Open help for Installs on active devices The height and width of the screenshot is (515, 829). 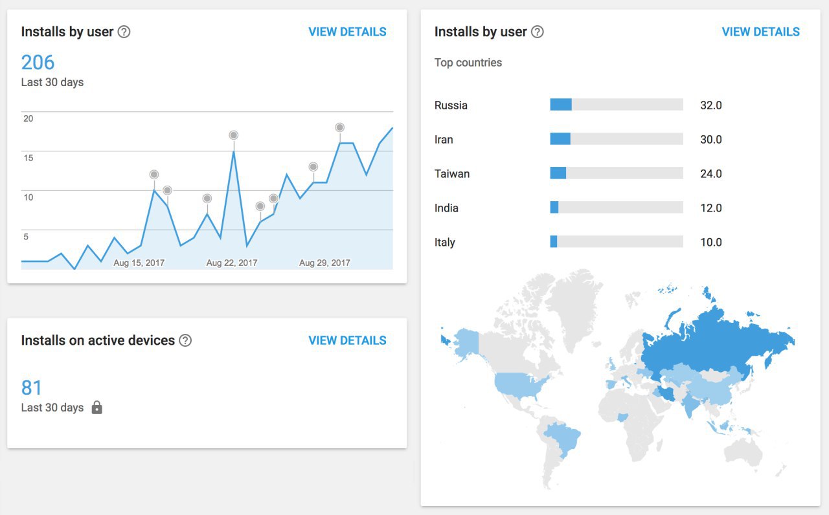pos(185,340)
